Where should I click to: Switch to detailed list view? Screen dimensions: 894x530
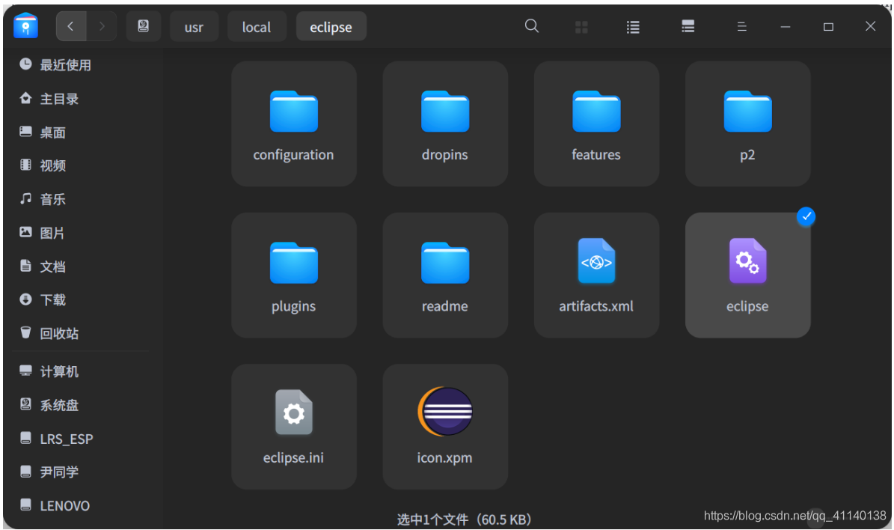(688, 26)
